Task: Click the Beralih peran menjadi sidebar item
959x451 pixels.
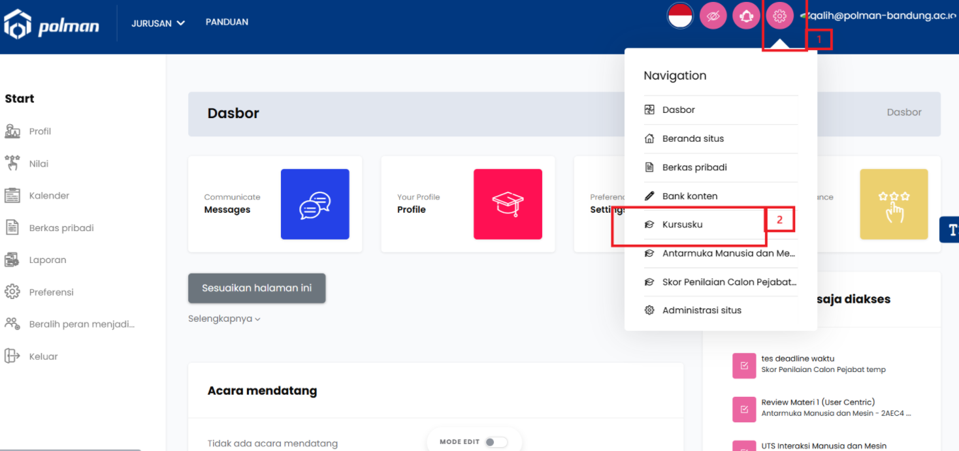Action: pos(81,324)
